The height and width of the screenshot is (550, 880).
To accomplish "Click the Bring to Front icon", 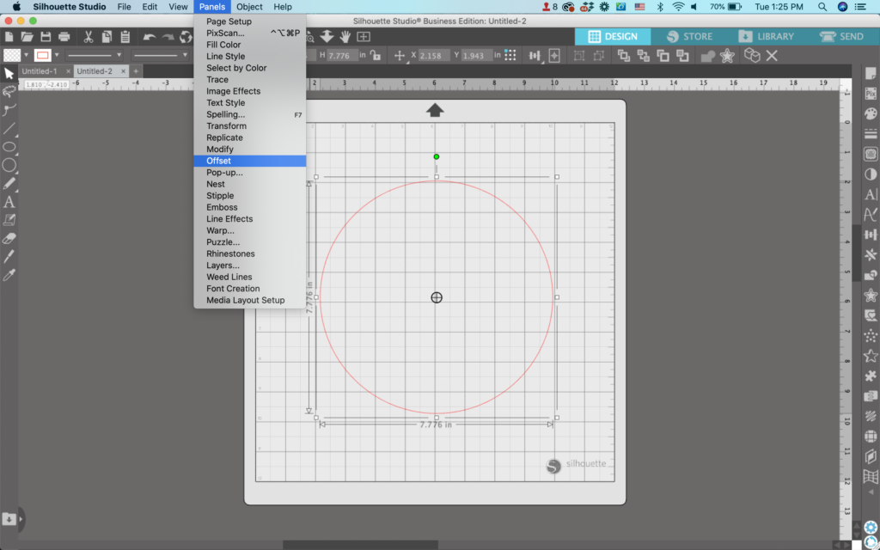I will tap(624, 56).
